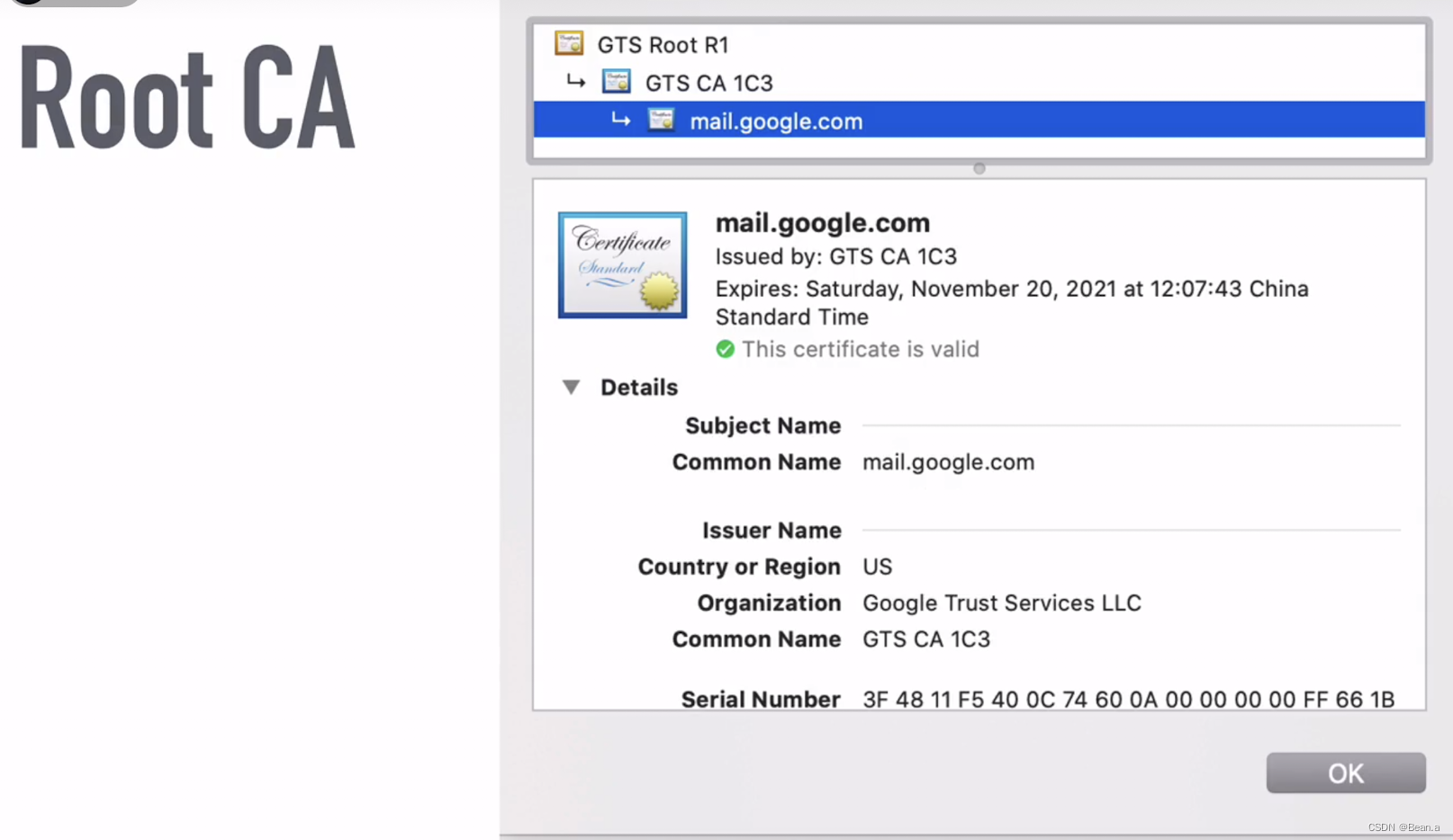The image size is (1453, 840).
Task: Click issuer Common Name value GTS CA 1C3
Action: point(926,639)
